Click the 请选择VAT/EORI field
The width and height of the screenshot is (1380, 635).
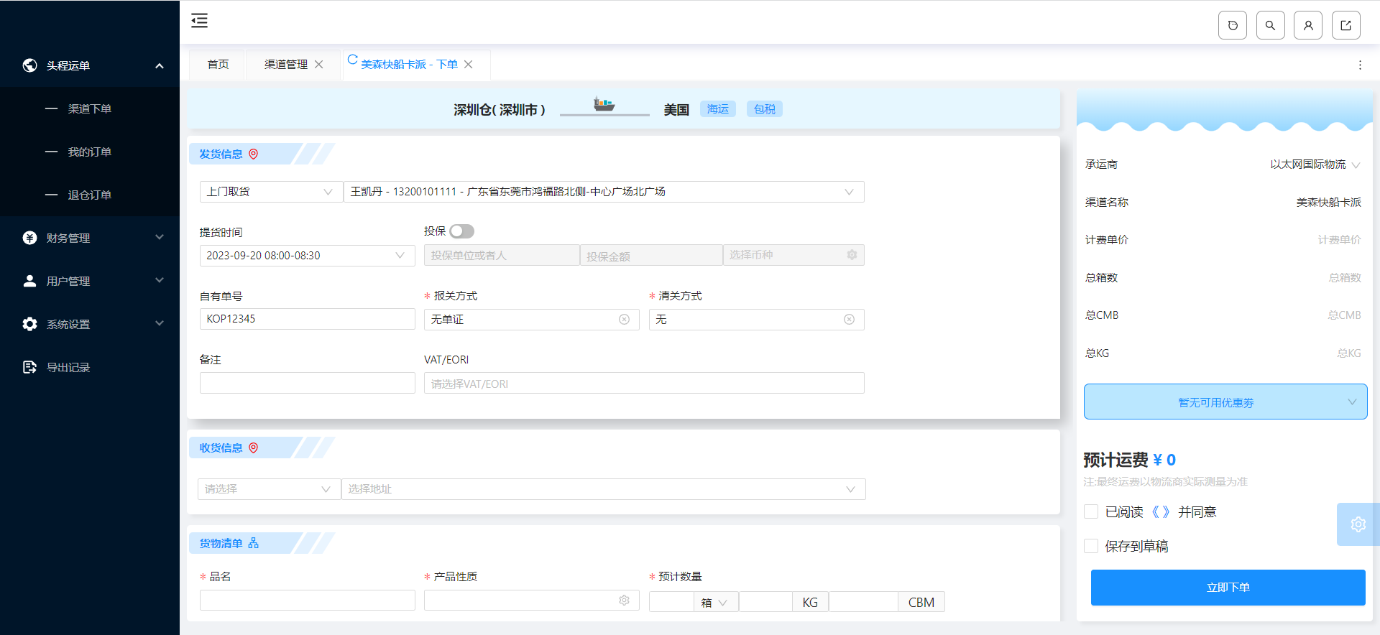click(x=644, y=384)
